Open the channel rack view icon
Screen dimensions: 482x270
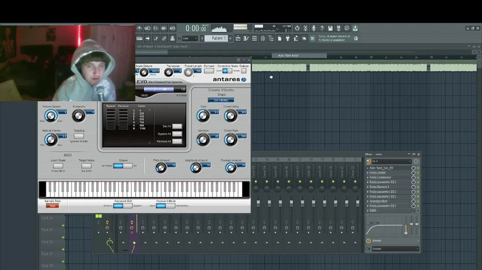pyautogui.click(x=255, y=38)
